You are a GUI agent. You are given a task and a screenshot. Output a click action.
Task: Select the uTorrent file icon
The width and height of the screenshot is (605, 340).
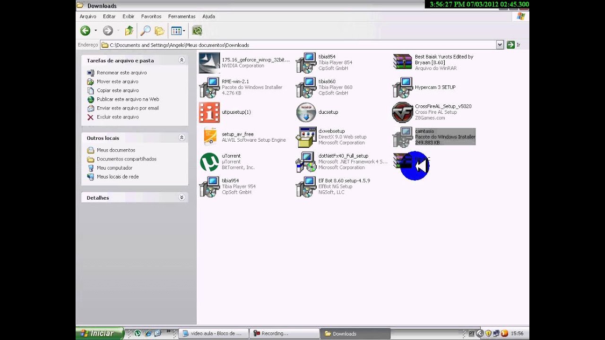pyautogui.click(x=209, y=162)
